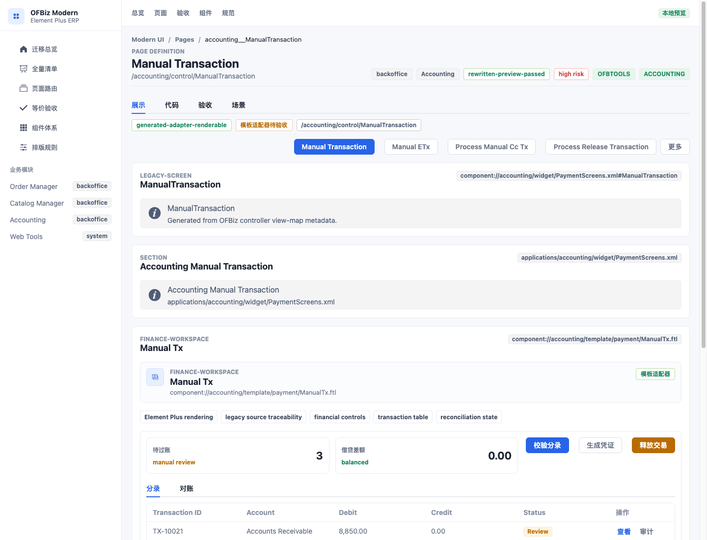Click the info icon in ManualTransaction notice
The image size is (707, 540).
[155, 213]
